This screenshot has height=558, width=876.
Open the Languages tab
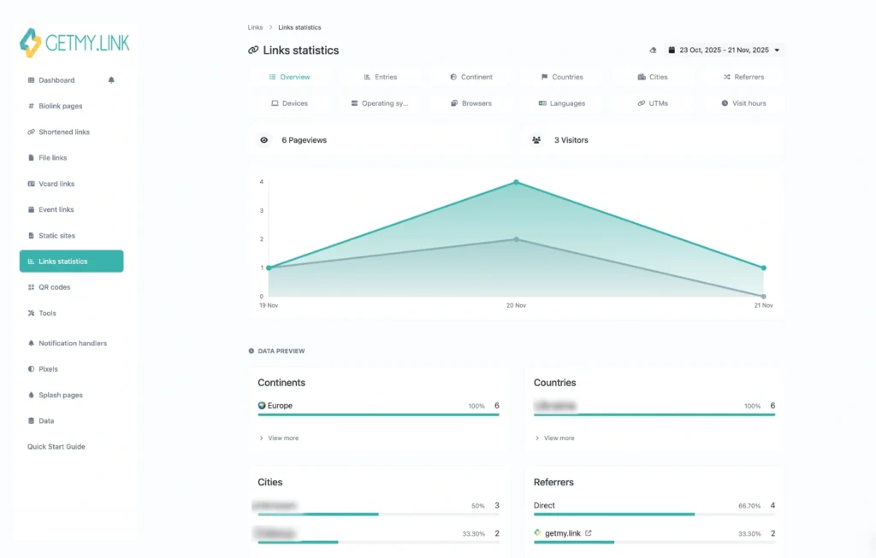pos(562,103)
